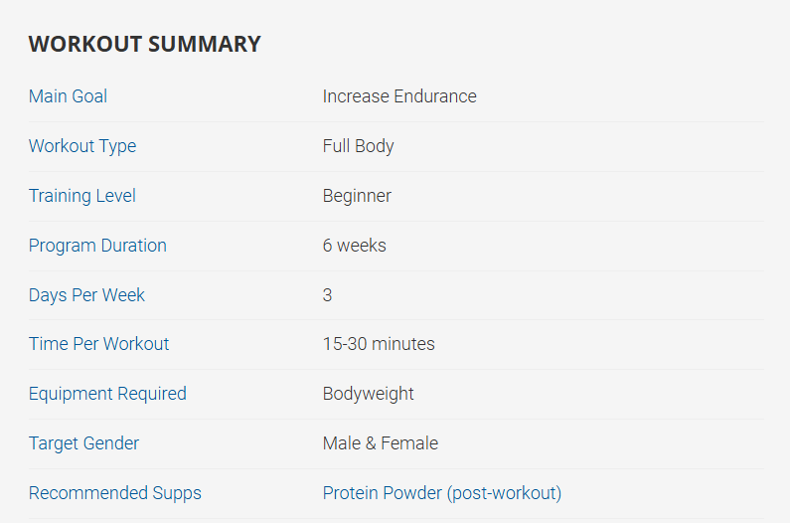Select the 15-30 minutes value text
Screen dimensions: 790x523
pyautogui.click(x=379, y=344)
